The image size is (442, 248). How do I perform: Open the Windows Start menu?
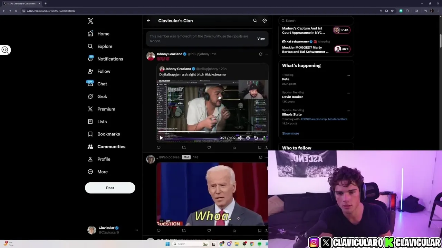click(167, 244)
